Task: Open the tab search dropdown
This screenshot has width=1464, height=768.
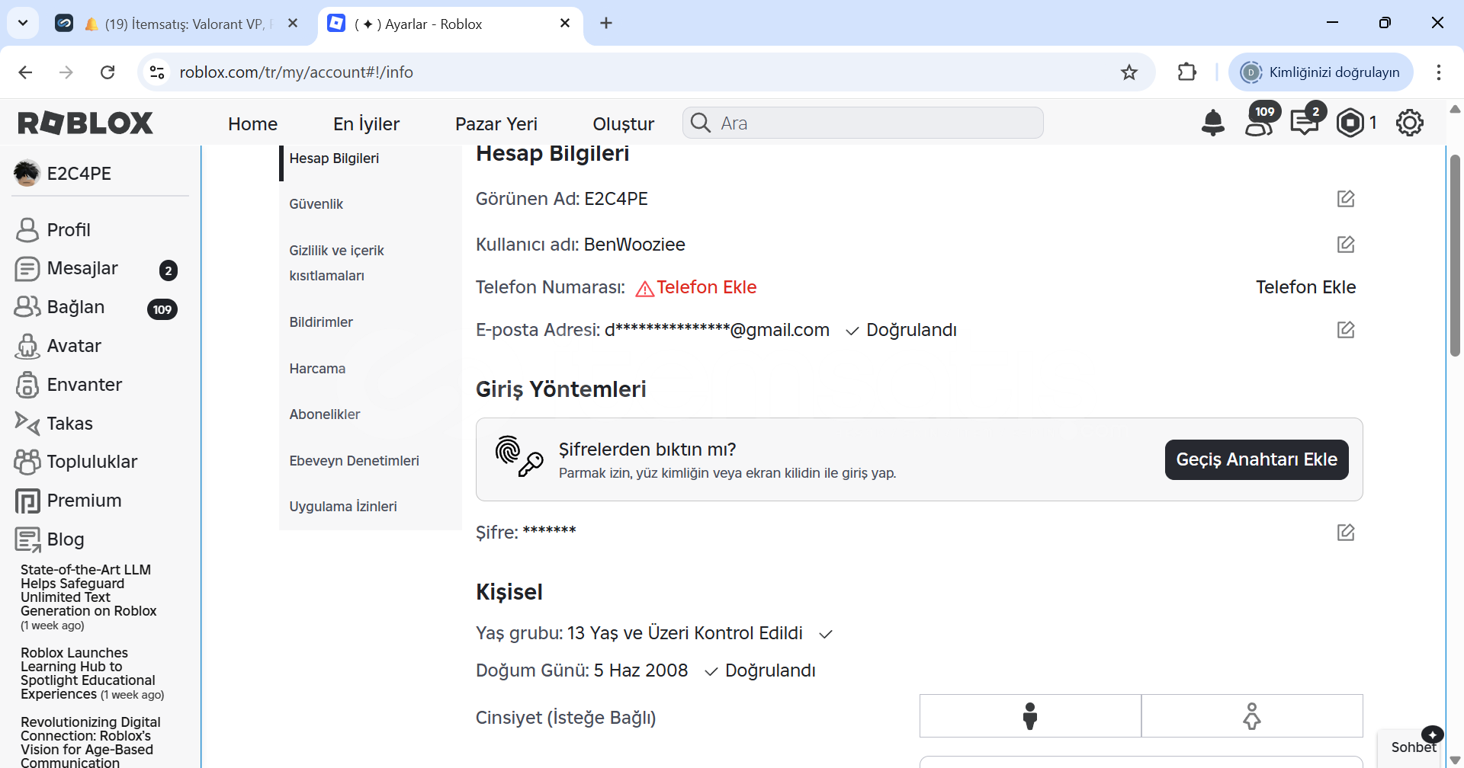Action: coord(23,23)
